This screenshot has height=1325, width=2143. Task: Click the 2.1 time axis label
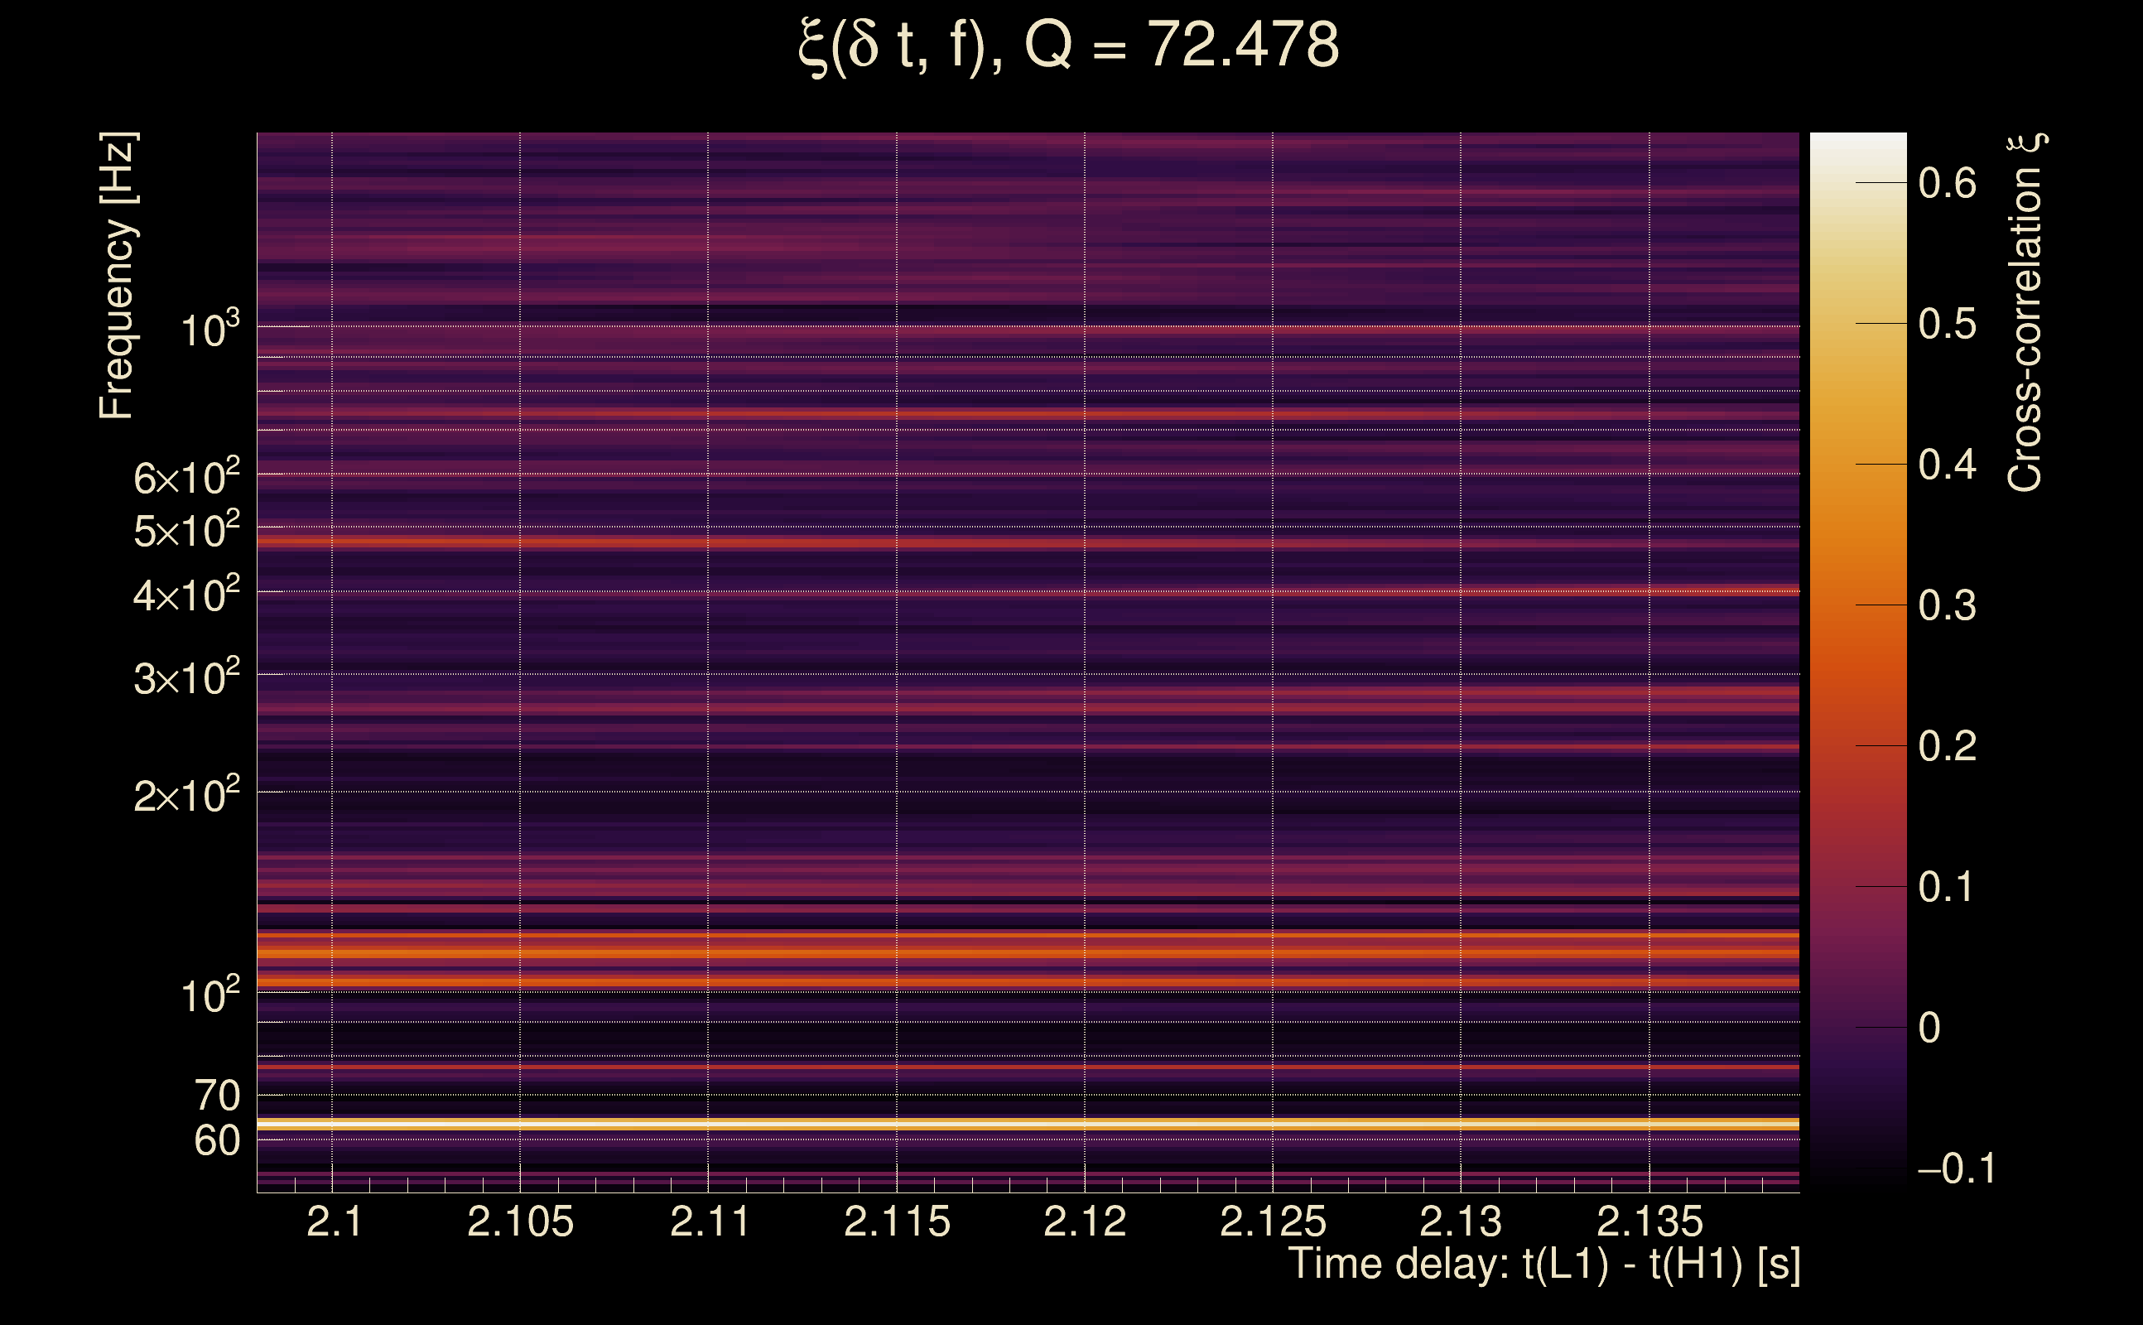tap(334, 1221)
